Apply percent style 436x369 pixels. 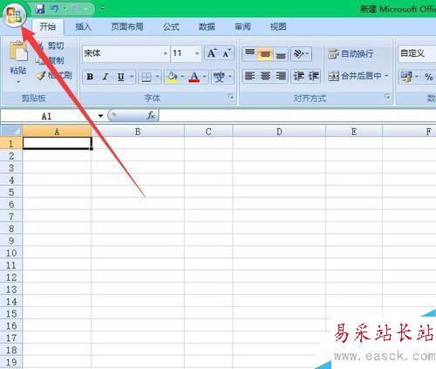click(428, 77)
